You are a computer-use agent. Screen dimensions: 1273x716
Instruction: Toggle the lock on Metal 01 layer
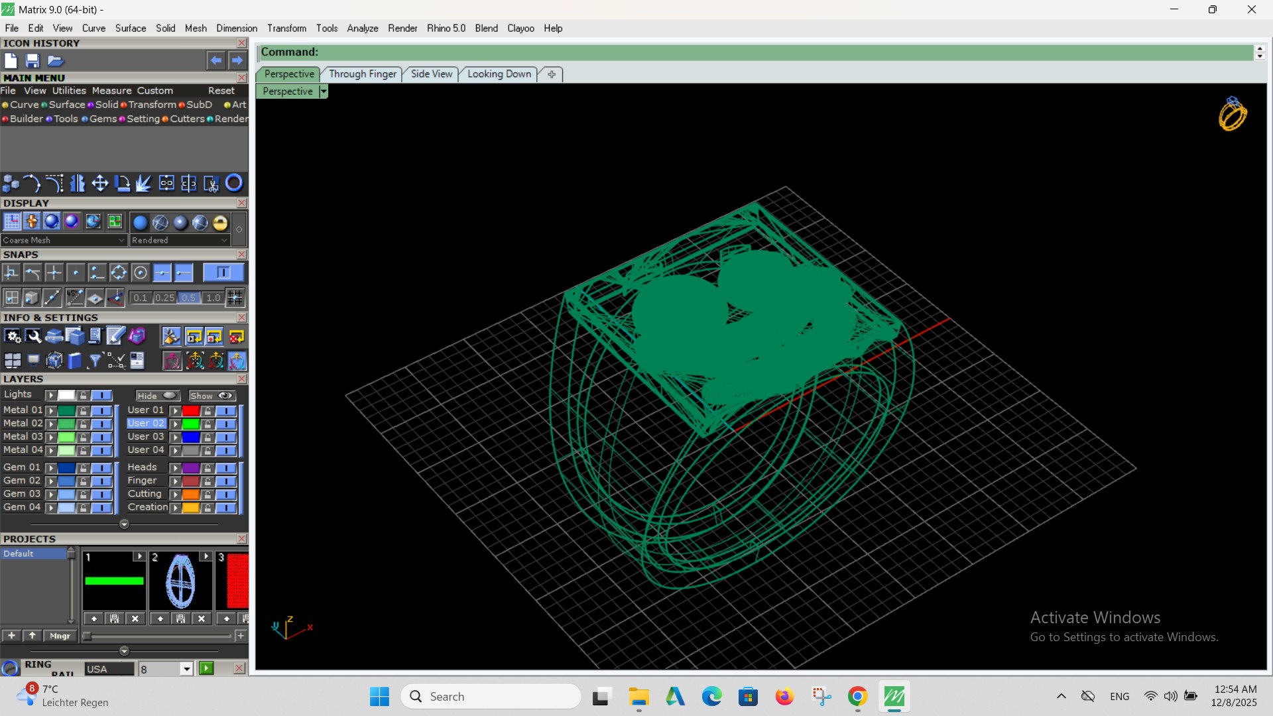(83, 410)
